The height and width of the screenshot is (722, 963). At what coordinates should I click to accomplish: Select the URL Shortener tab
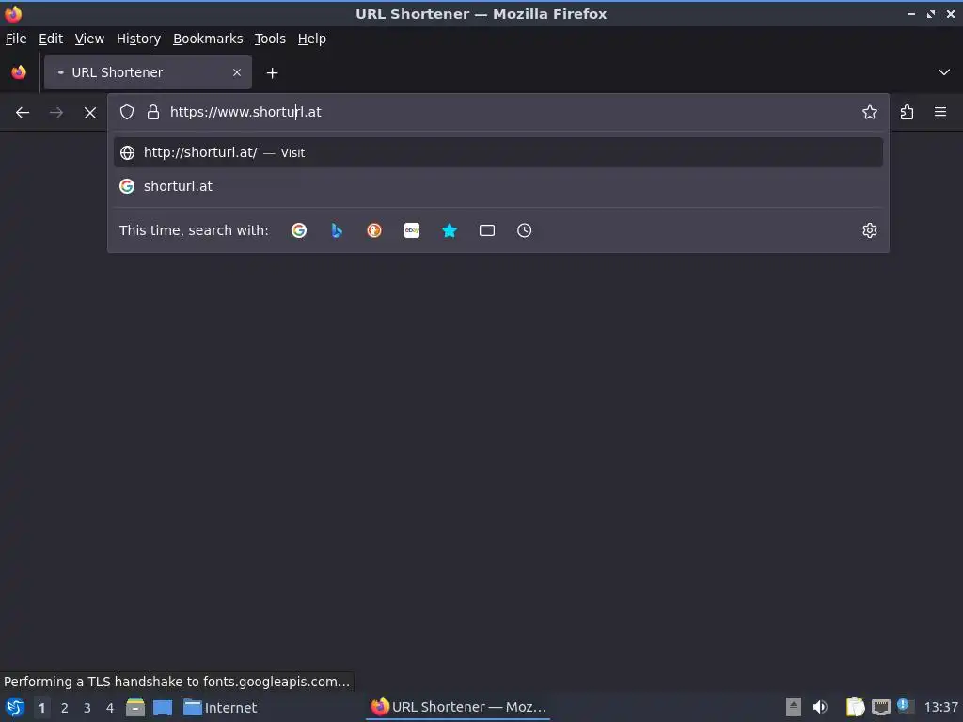pyautogui.click(x=148, y=72)
